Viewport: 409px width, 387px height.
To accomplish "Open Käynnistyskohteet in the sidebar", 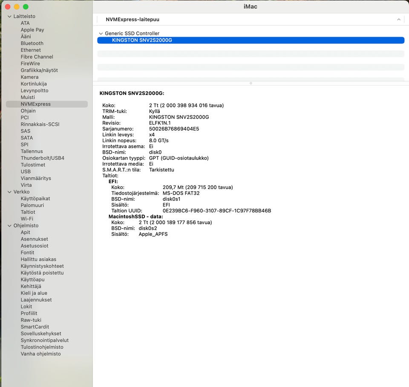I will (42, 267).
